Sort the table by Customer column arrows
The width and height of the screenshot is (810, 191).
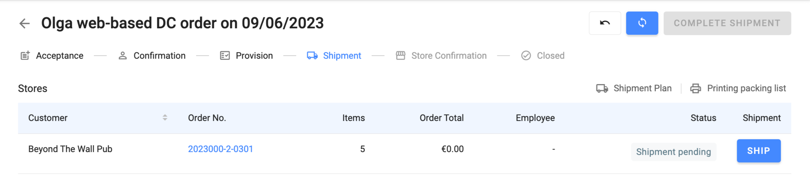click(x=165, y=118)
